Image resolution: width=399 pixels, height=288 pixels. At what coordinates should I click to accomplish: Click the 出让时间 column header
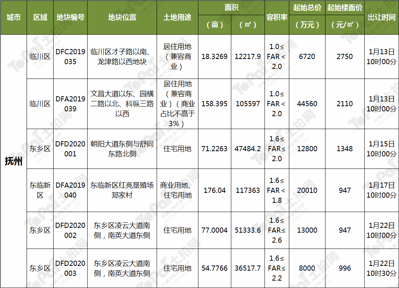pyautogui.click(x=382, y=17)
